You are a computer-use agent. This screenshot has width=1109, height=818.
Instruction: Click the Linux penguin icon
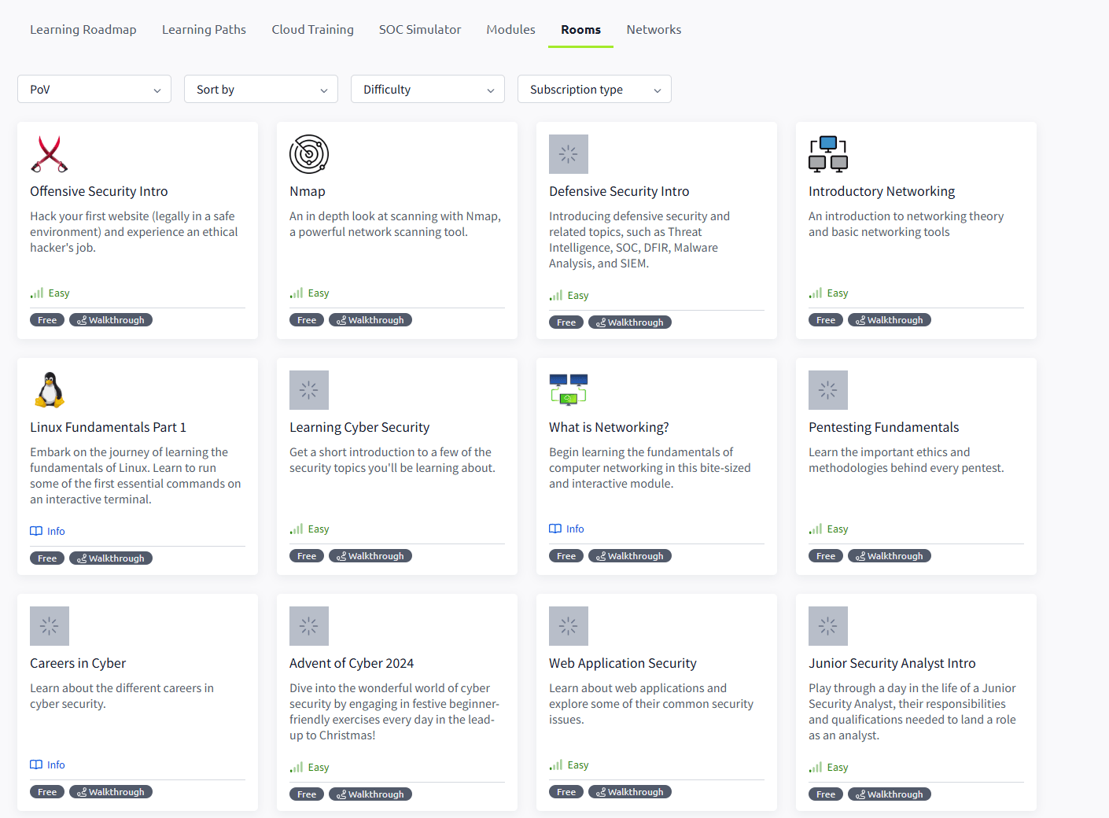pos(49,390)
